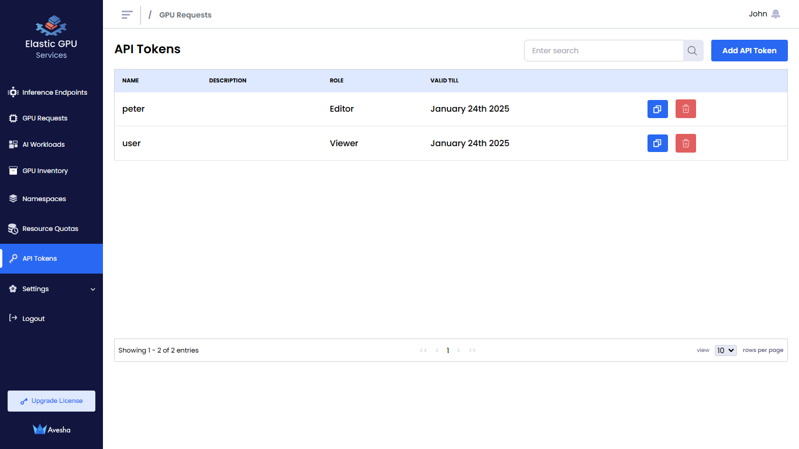The image size is (799, 449).
Task: Expand the Settings submenu chevron
Action: click(93, 289)
